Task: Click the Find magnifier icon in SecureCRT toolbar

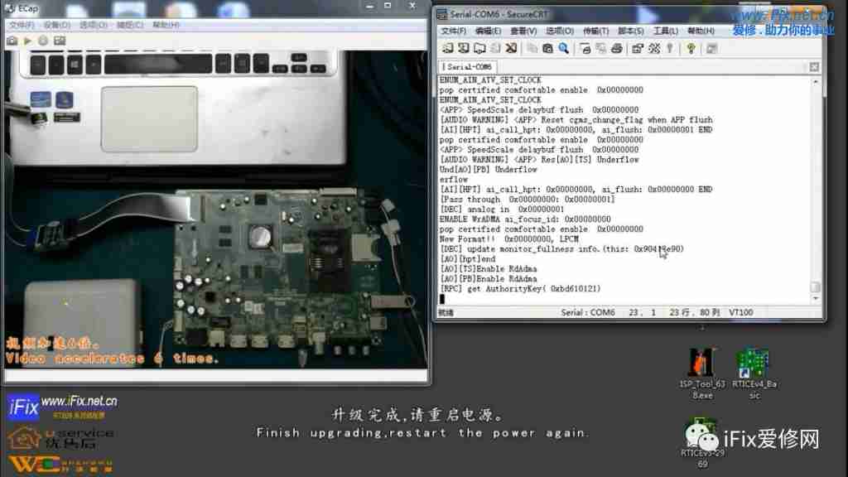Action: 564,49
